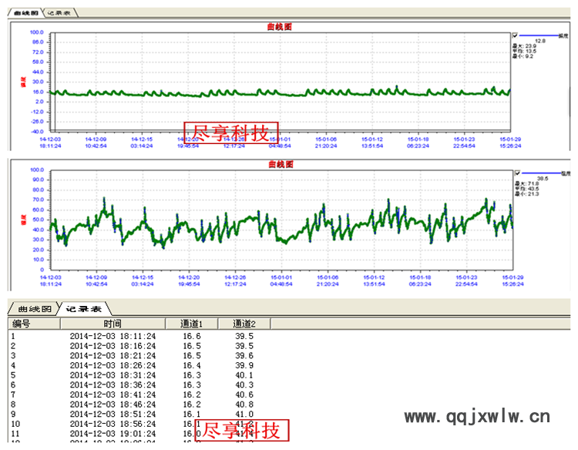The height and width of the screenshot is (450, 578).
Task: Click the blue line swatch in the top chart legend
Action: (533, 35)
